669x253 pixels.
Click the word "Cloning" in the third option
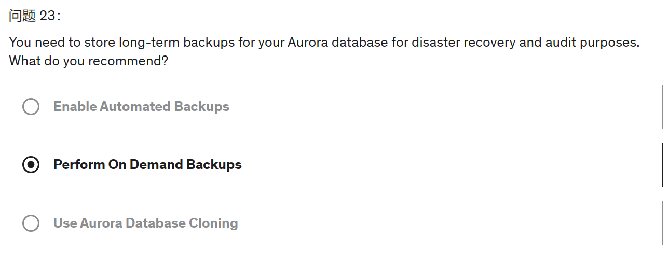click(213, 223)
